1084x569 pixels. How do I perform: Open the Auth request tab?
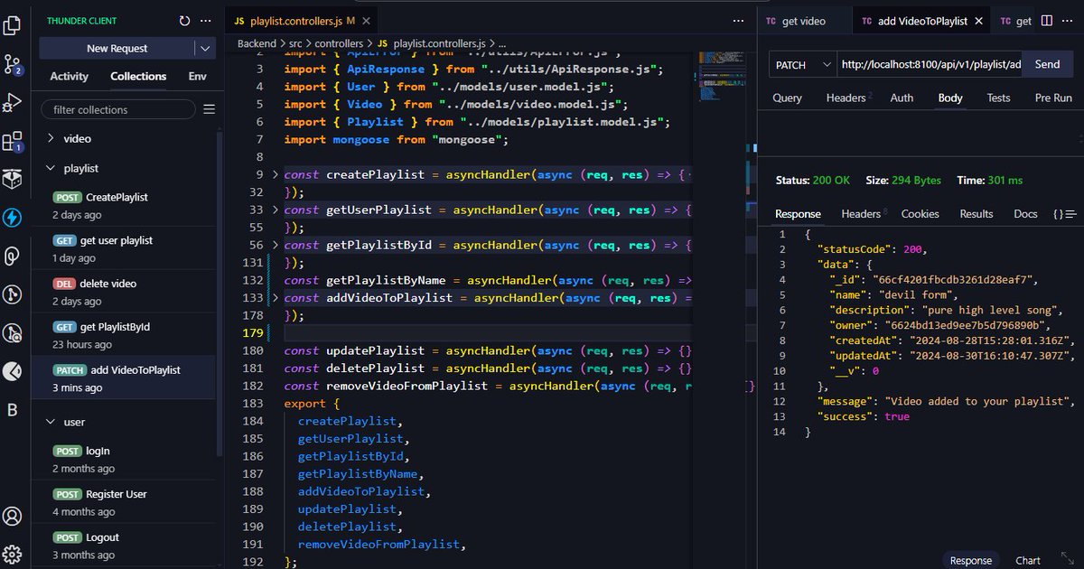[x=902, y=98]
